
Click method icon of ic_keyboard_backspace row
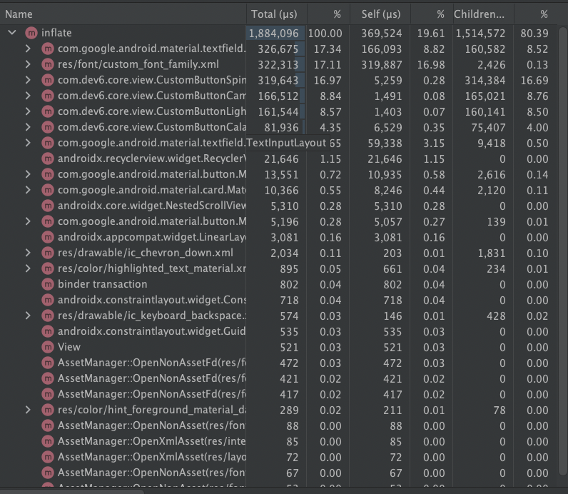[48, 316]
